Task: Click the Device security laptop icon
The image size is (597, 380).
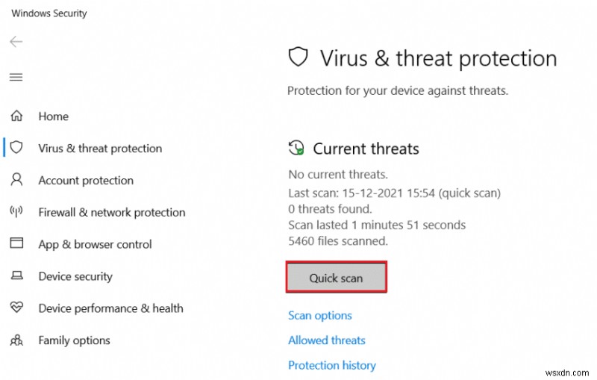Action: 16,276
